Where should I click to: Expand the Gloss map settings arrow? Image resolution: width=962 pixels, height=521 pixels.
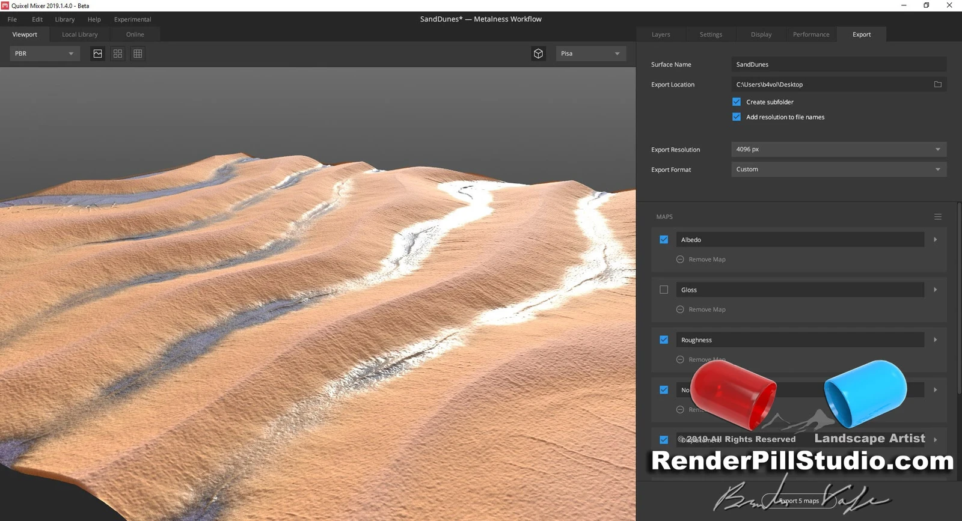(x=935, y=290)
